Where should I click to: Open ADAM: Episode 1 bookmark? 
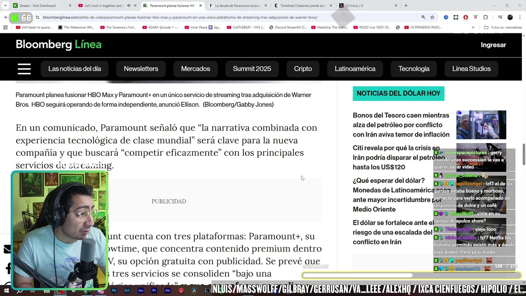pyautogui.click(x=160, y=28)
